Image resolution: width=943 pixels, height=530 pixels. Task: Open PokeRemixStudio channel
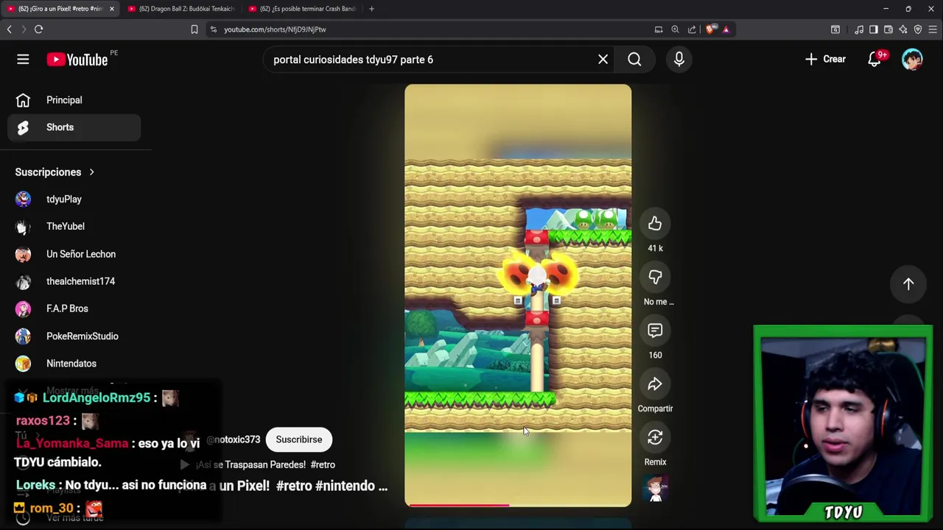pyautogui.click(x=74, y=336)
